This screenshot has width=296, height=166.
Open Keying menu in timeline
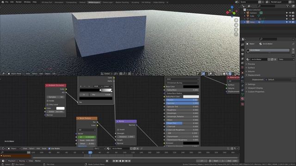23,161
